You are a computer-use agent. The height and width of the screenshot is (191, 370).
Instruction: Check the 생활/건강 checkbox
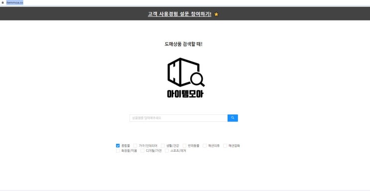[x=163, y=146]
